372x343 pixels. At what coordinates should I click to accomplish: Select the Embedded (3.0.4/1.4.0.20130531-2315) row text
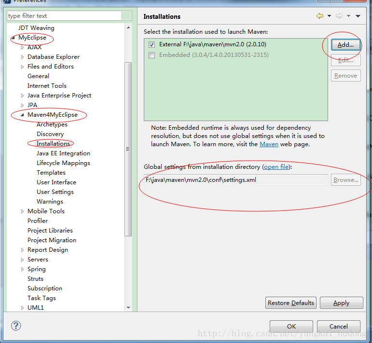(214, 55)
